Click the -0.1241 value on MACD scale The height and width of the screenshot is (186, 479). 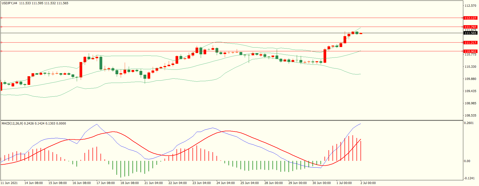tap(469, 178)
